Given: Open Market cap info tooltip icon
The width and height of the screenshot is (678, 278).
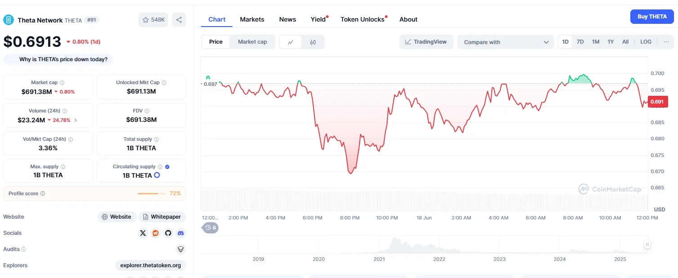Looking at the screenshot, I should pos(62,83).
